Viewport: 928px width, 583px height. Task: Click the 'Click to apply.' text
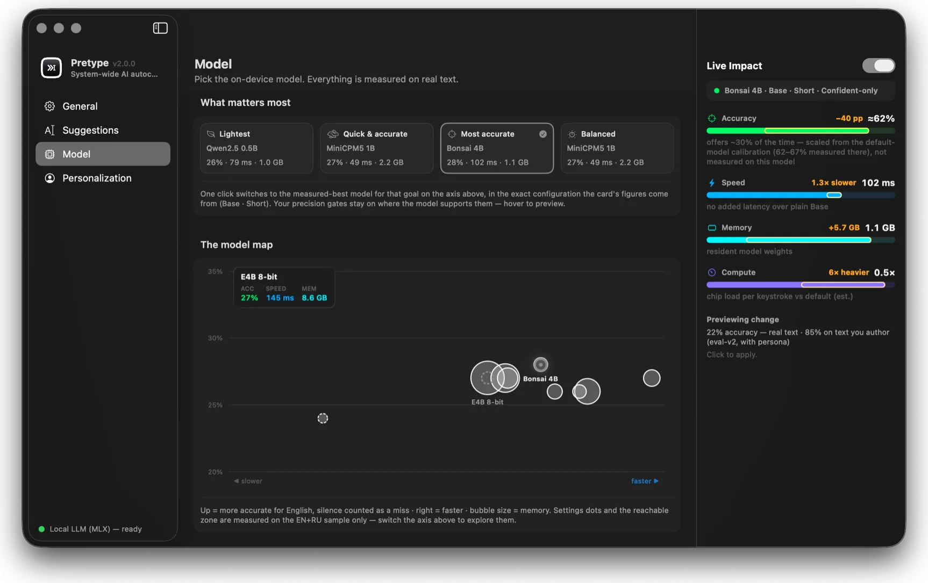731,355
